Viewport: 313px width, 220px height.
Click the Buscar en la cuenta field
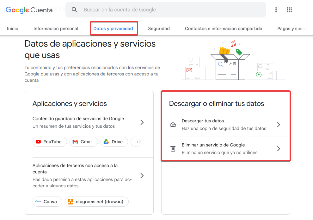click(171, 10)
